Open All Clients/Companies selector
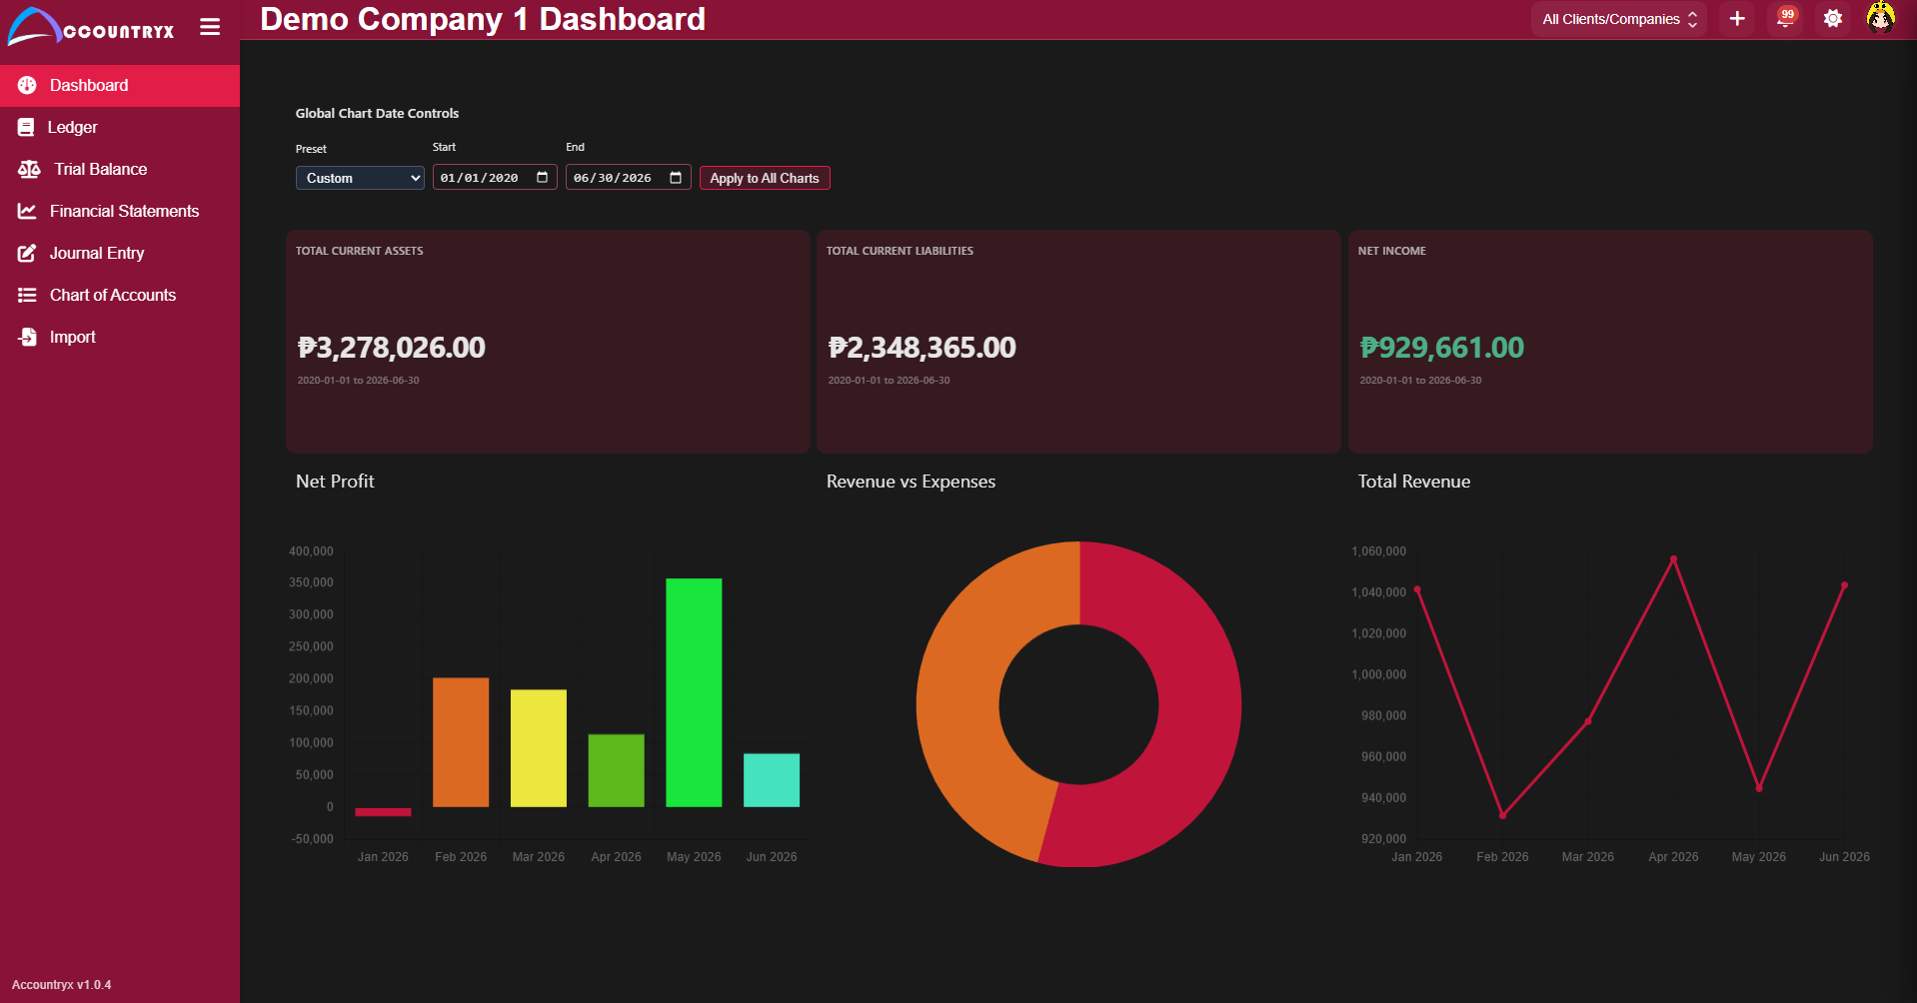 1618,19
